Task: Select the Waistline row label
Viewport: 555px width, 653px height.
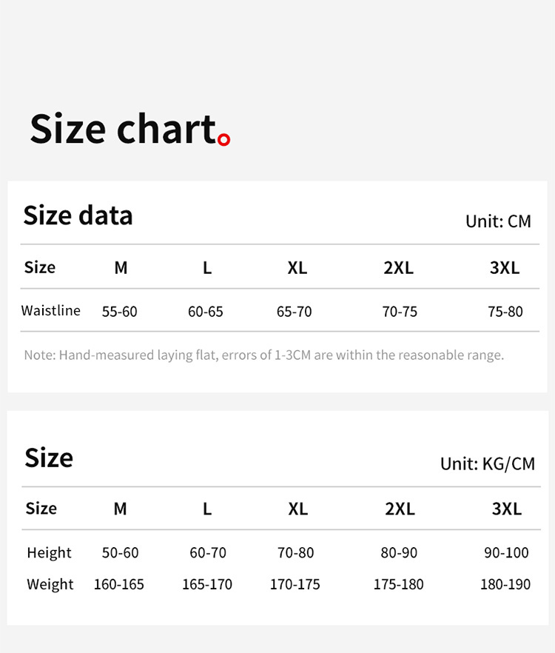Action: (x=50, y=310)
